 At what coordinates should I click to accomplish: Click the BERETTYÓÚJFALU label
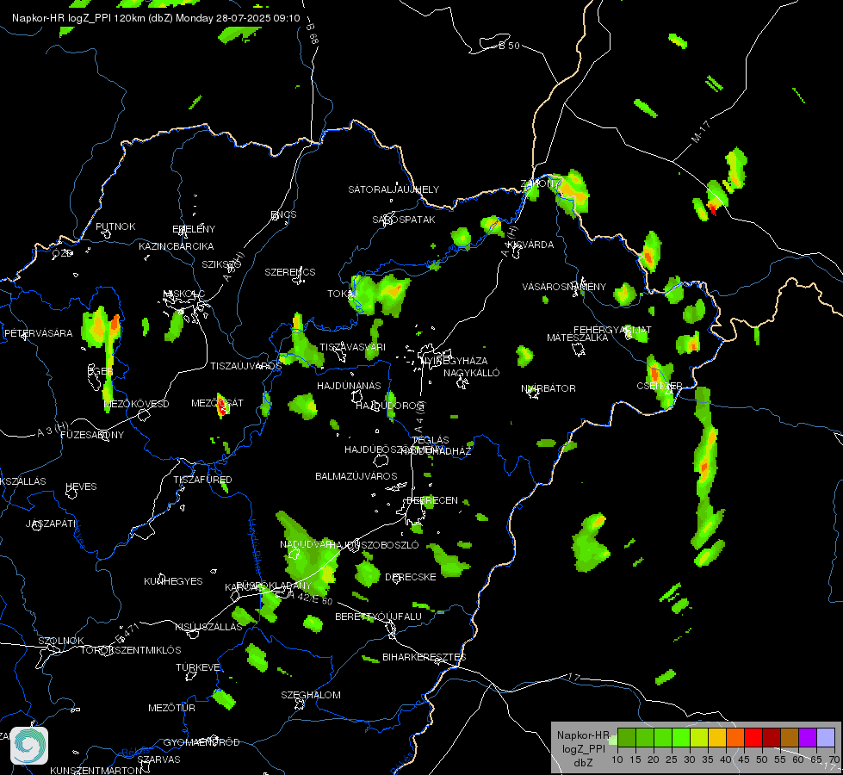(x=379, y=617)
